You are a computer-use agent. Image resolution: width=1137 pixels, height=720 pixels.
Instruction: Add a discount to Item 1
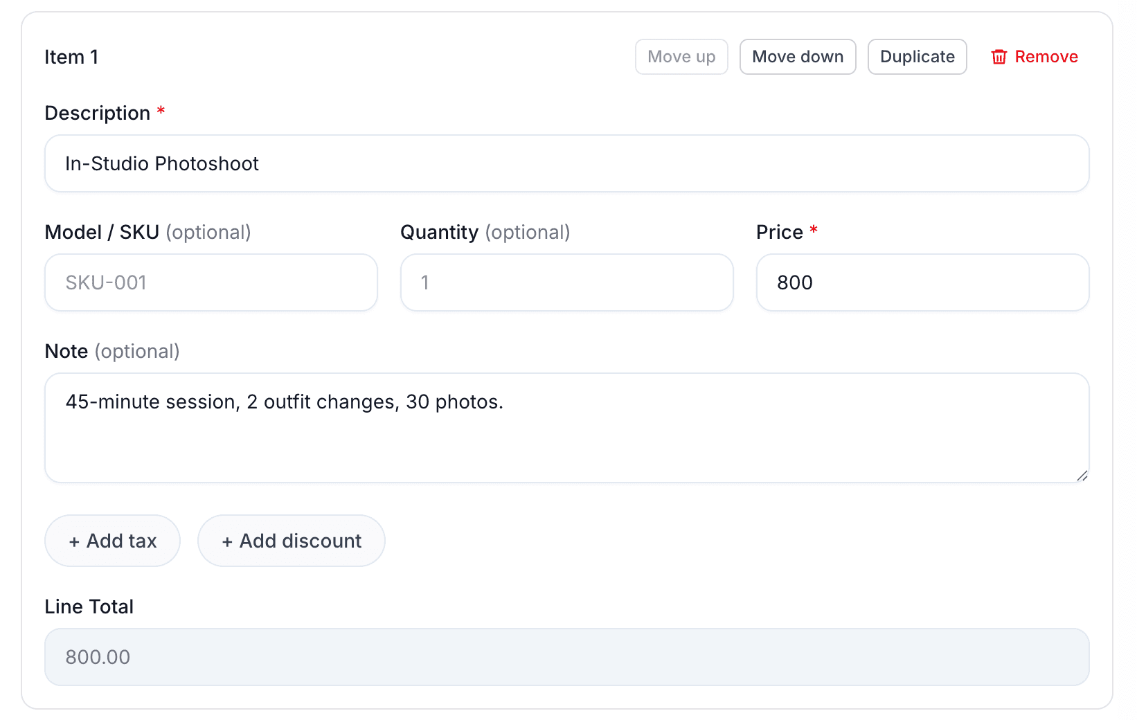pyautogui.click(x=291, y=541)
